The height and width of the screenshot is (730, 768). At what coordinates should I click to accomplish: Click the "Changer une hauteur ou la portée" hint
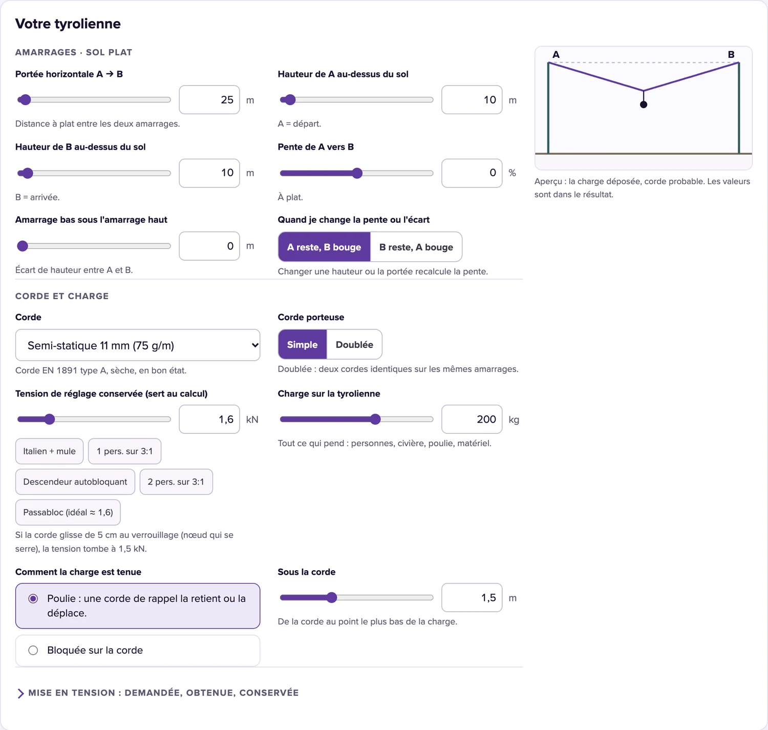point(383,272)
